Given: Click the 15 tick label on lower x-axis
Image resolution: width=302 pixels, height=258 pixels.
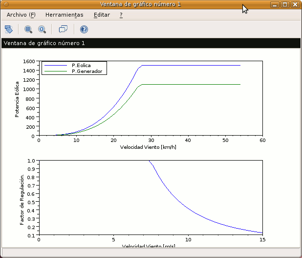Looking at the screenshot, I should point(262,240).
